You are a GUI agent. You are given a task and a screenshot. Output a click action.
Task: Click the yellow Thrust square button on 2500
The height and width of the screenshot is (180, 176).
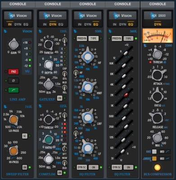(x=154, y=158)
